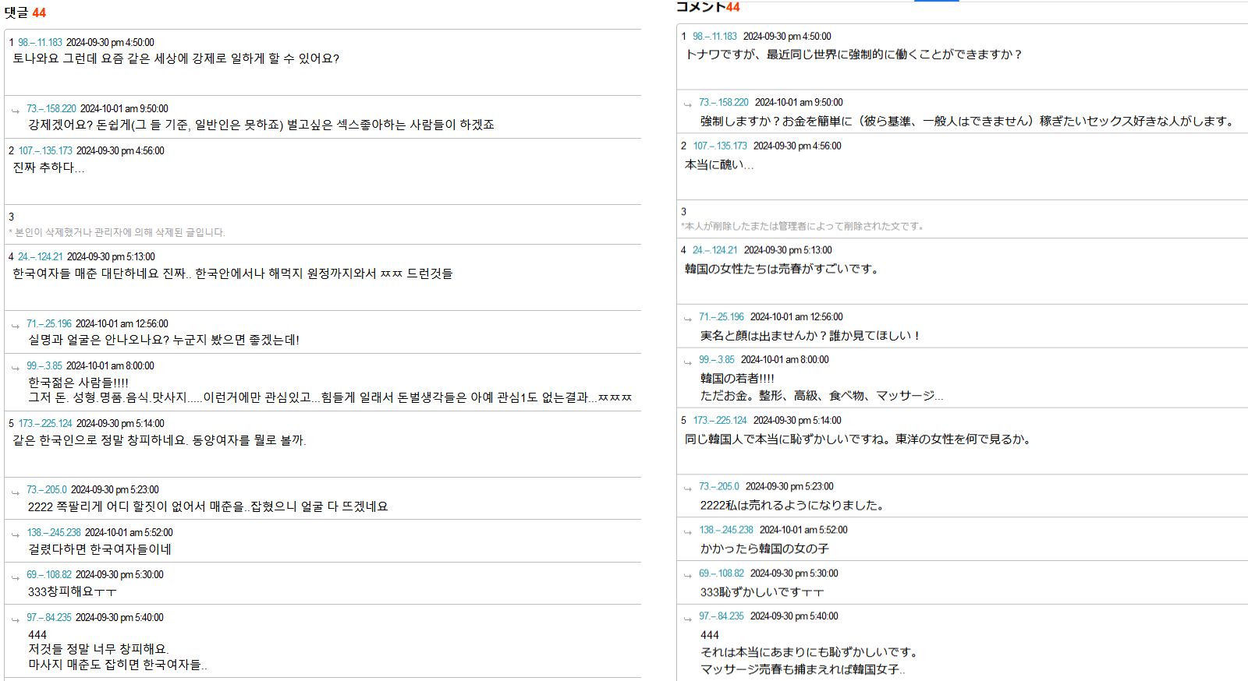The image size is (1248, 681).
Task: Click the Japanese コメント44 comment count header
Action: [x=707, y=7]
